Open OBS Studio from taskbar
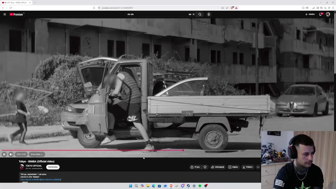Image resolution: width=336 pixels, height=189 pixels. (206, 186)
